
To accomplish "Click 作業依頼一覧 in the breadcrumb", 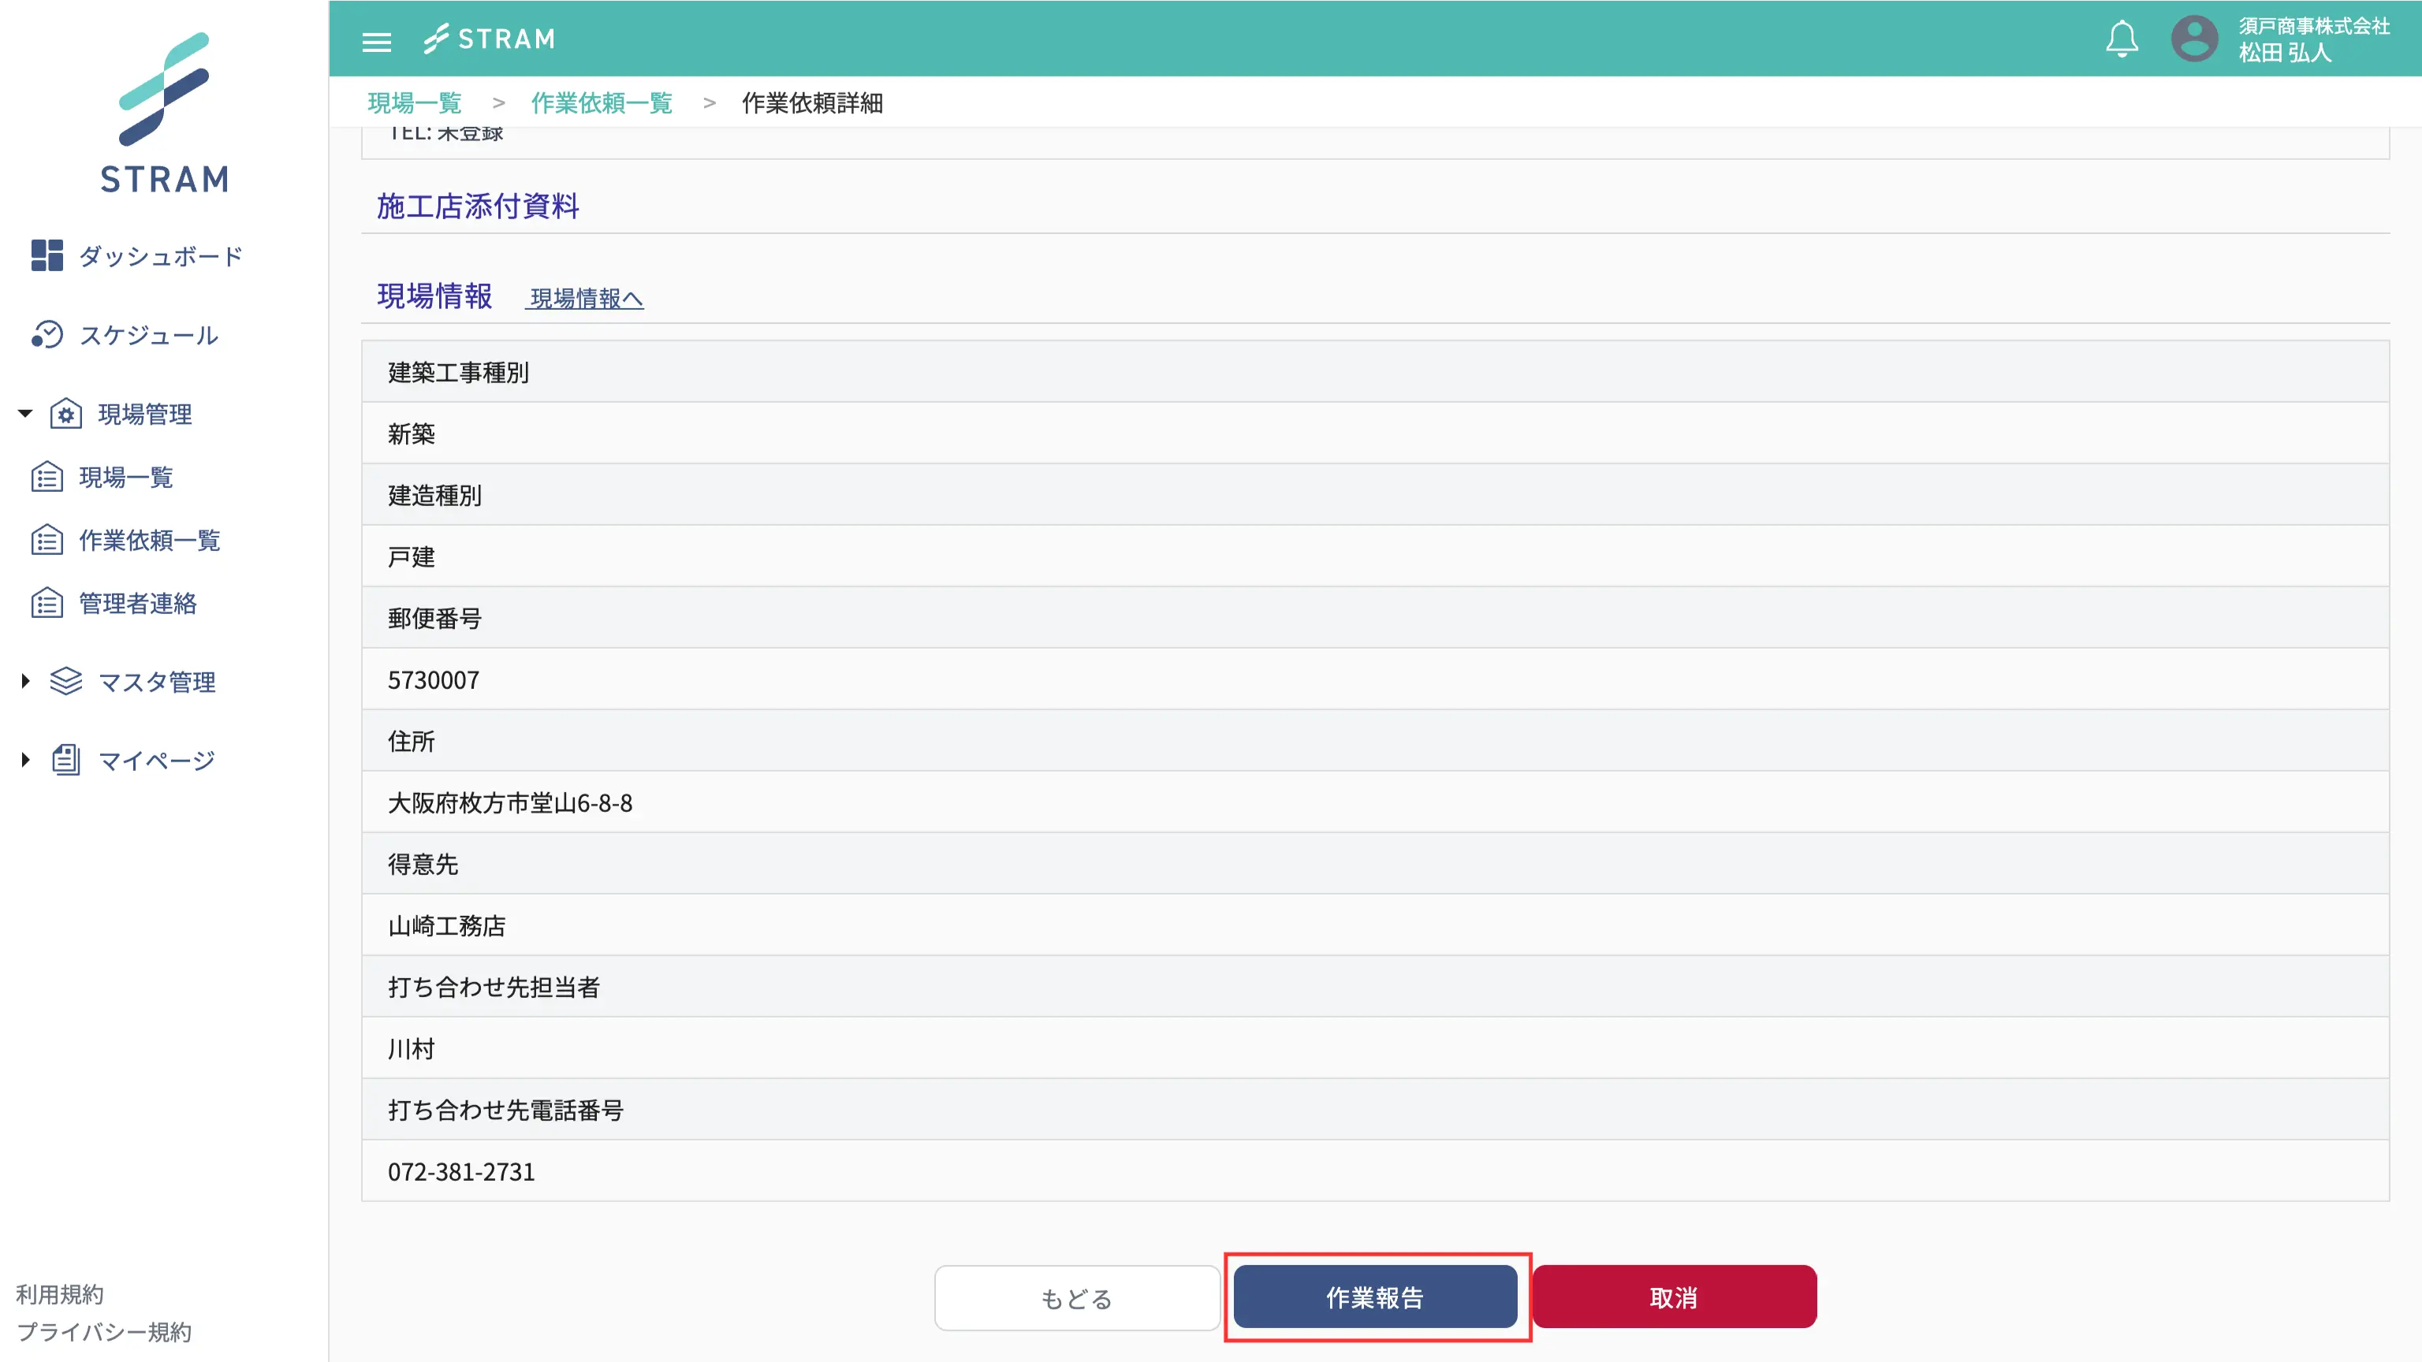I will [x=602, y=103].
